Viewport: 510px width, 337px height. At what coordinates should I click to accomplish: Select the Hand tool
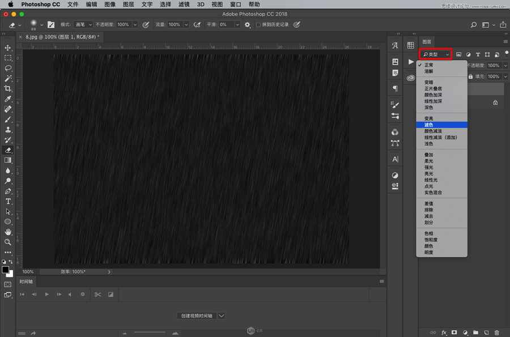point(8,232)
